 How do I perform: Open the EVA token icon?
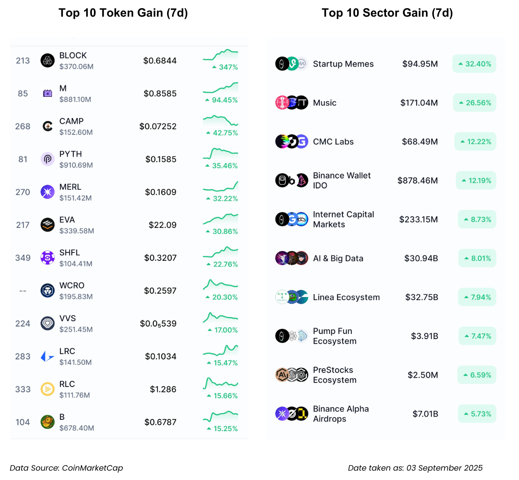tap(48, 225)
